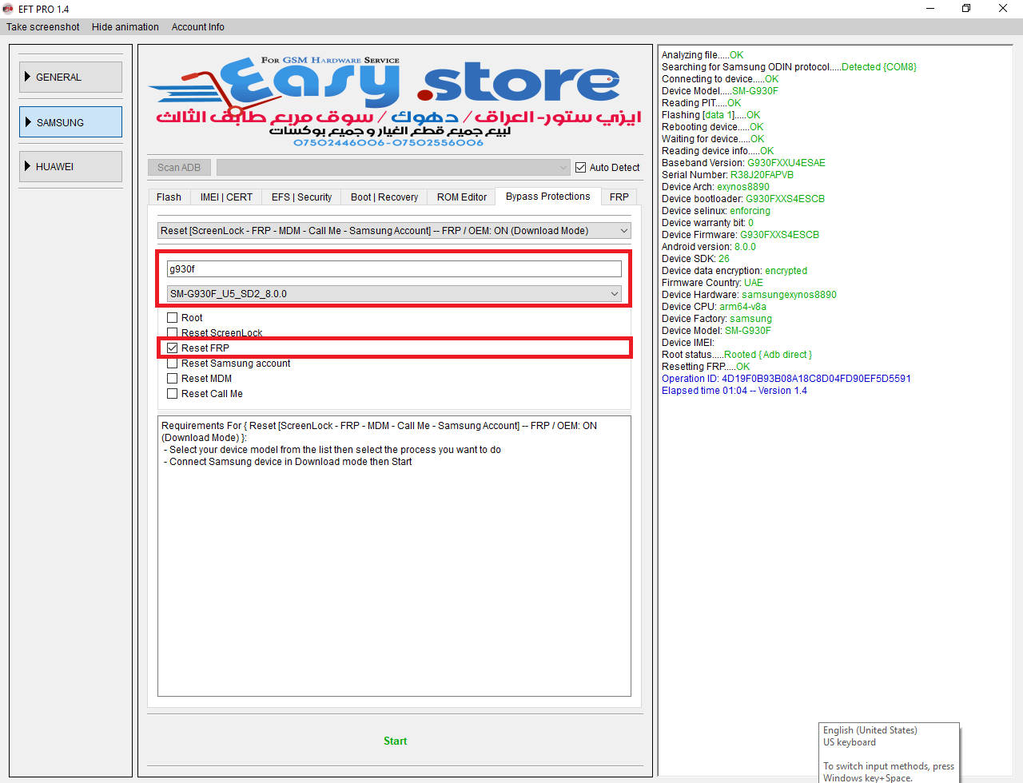
Task: Click the Device selinux: enforcing line
Action: pyautogui.click(x=716, y=211)
